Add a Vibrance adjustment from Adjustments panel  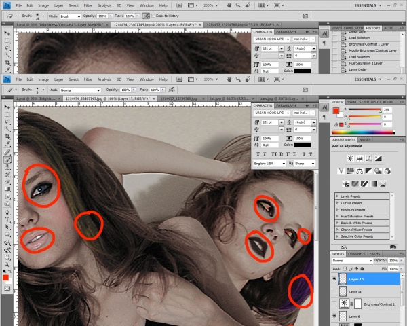(341, 170)
